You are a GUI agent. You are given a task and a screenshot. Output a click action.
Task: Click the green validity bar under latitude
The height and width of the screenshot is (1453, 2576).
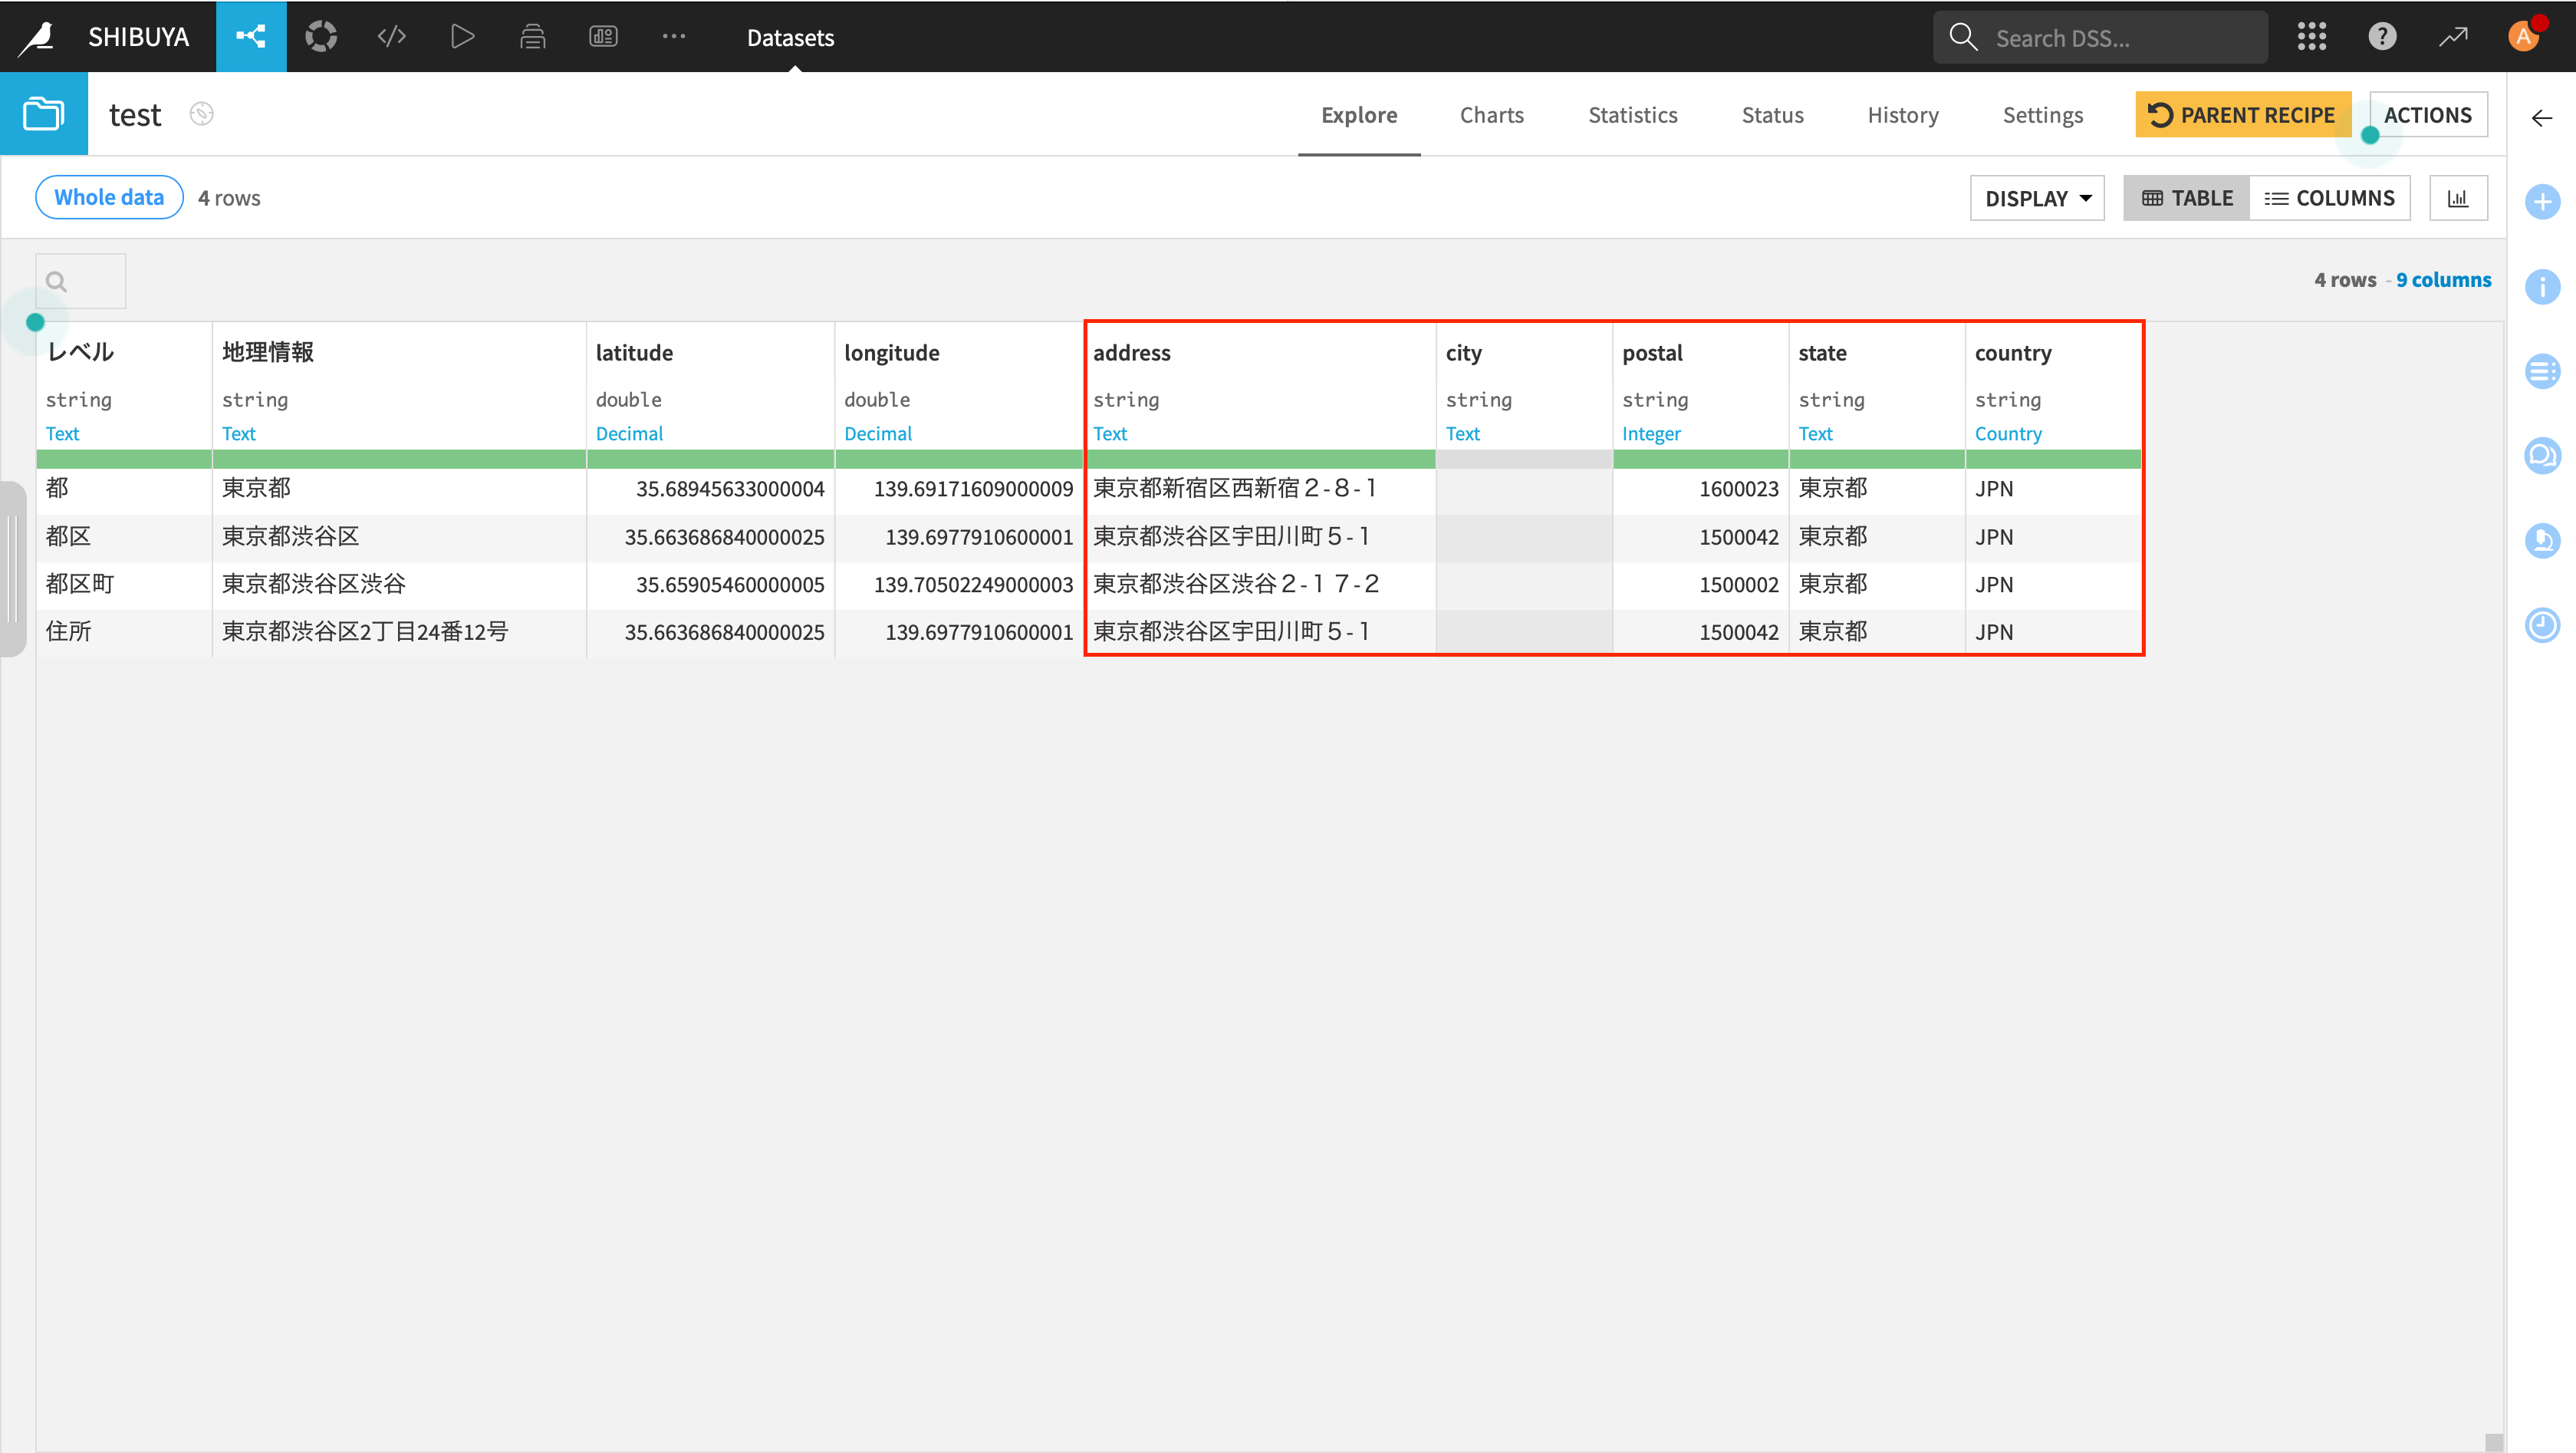710,460
